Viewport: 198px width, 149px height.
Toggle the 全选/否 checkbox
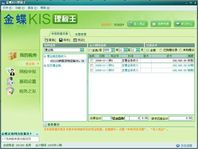coord(90,50)
